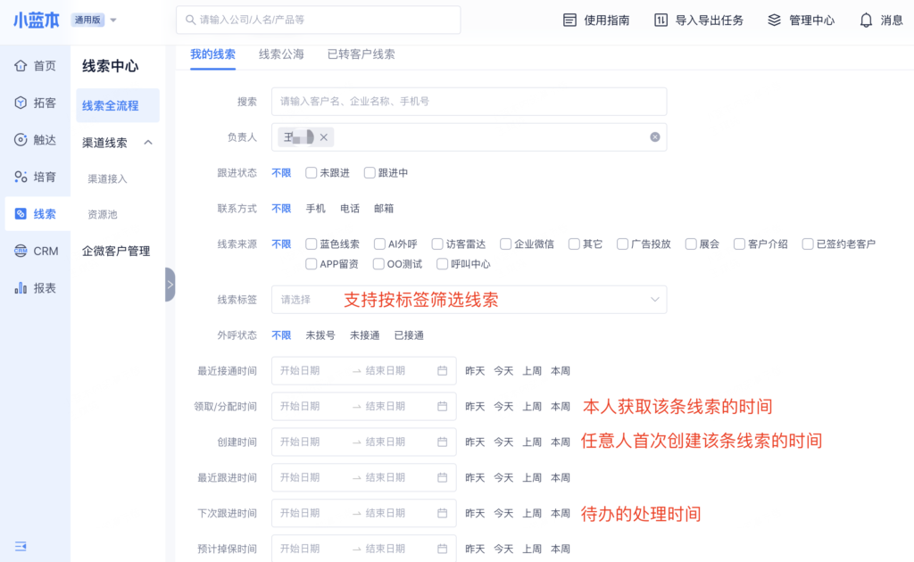This screenshot has width=914, height=562.
Task: Switch to the 线索公海 tab
Action: point(281,54)
